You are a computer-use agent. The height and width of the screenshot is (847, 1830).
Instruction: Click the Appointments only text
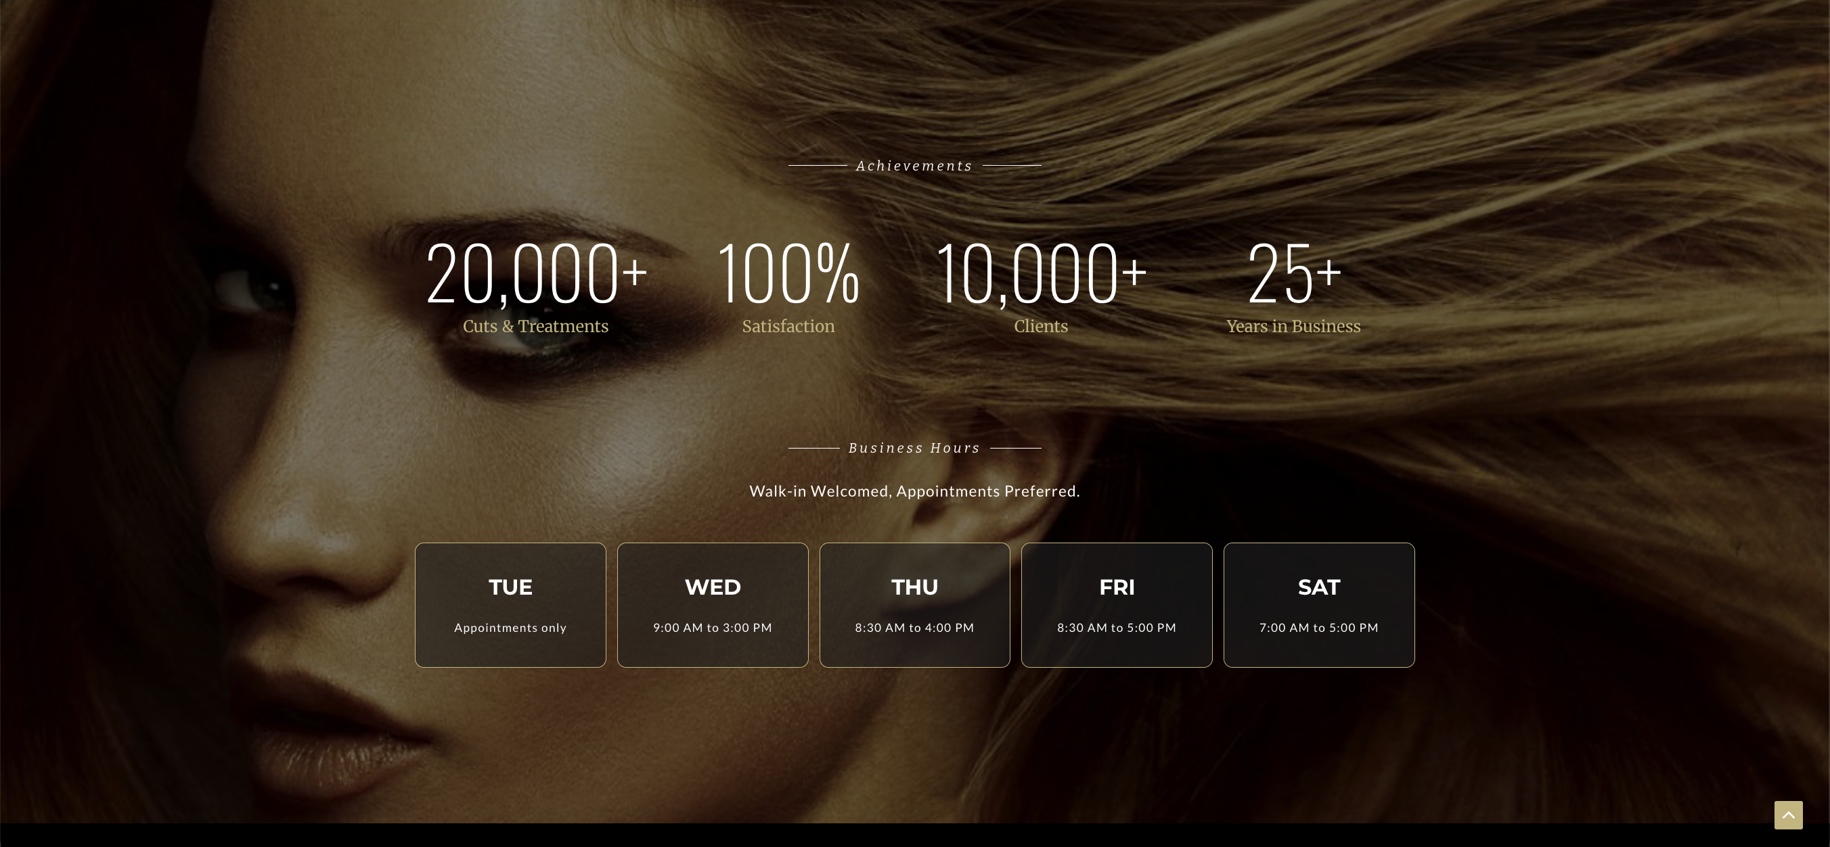(x=510, y=628)
